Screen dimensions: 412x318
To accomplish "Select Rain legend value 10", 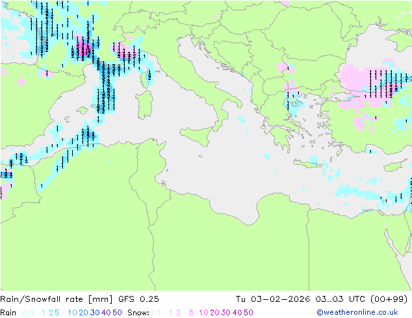I will coord(73,313).
